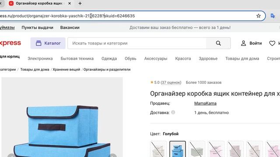Open the 37 оценок reviews link
The height and width of the screenshot is (157, 280).
click(x=171, y=82)
